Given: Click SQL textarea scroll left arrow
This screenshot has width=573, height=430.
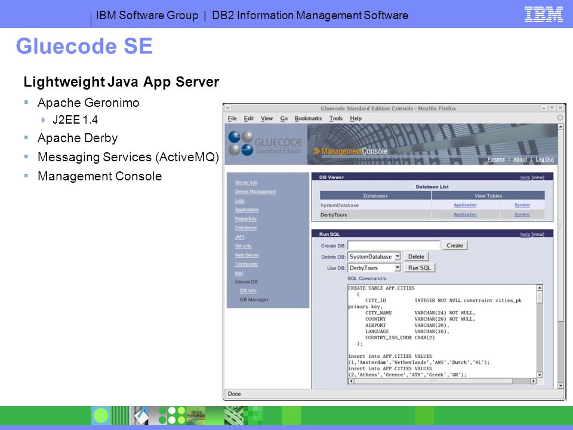Looking at the screenshot, I should (x=351, y=381).
